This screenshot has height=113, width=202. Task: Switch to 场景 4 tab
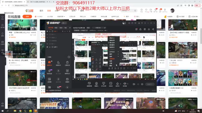[61, 28]
